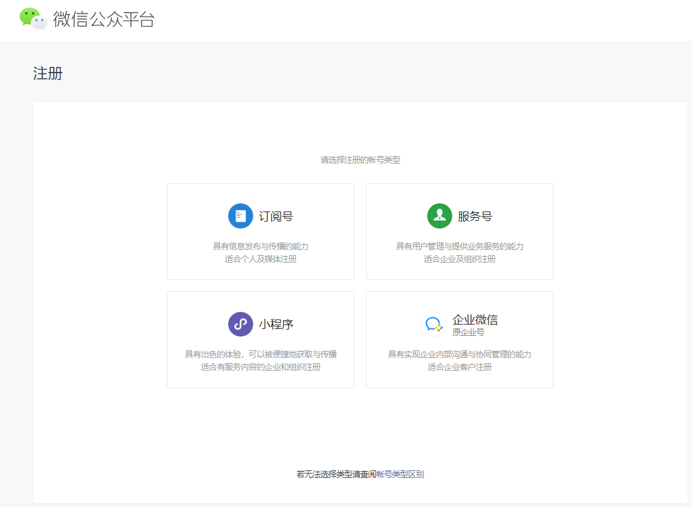Click the 原企业号 subtitle text
The height and width of the screenshot is (507, 692).
(468, 332)
